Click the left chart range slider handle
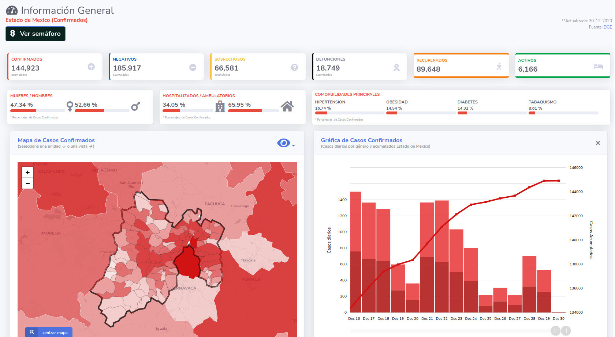The height and width of the screenshot is (337, 615). [x=555, y=331]
